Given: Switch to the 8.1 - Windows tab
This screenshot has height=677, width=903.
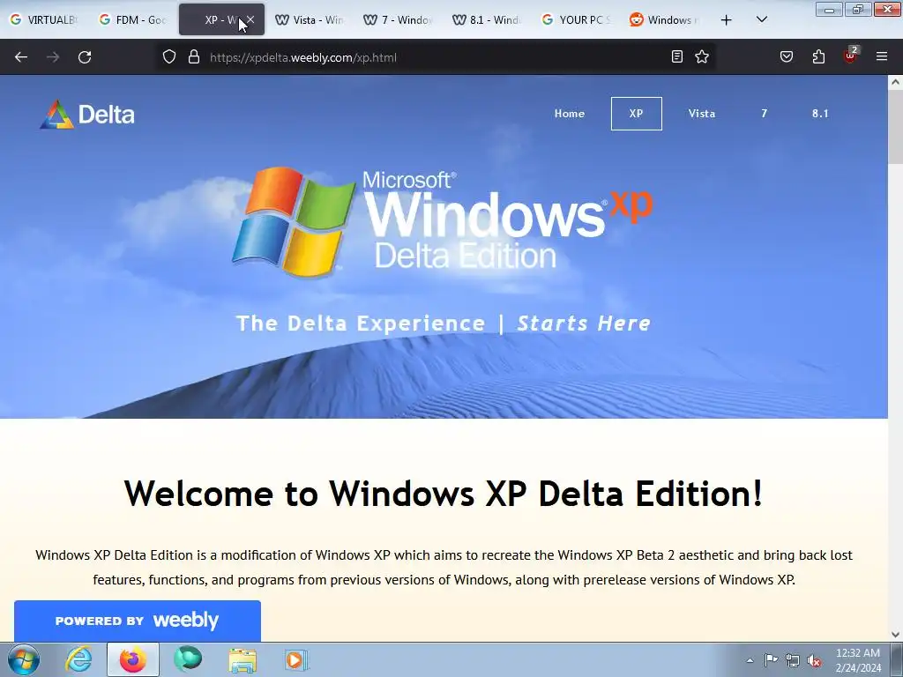Looking at the screenshot, I should click(x=487, y=19).
